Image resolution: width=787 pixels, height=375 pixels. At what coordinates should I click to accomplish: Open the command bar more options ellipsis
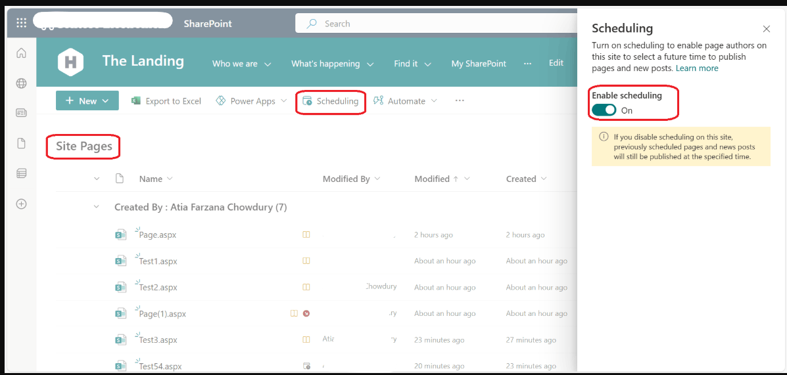pyautogui.click(x=460, y=100)
